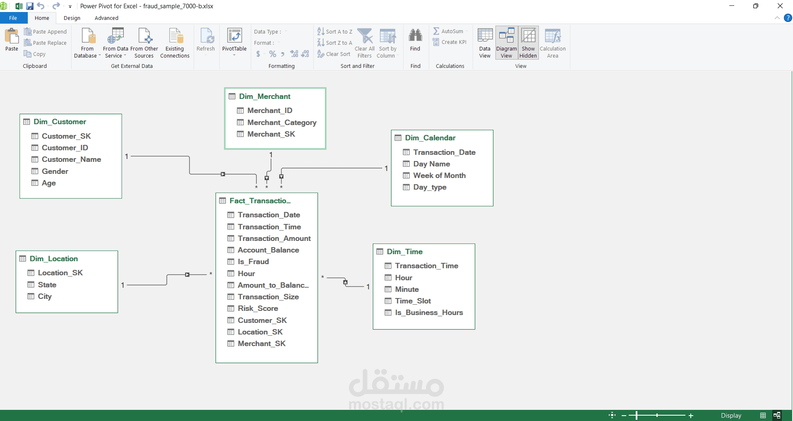Click the Paste Append button
The width and height of the screenshot is (793, 421).
tap(45, 31)
